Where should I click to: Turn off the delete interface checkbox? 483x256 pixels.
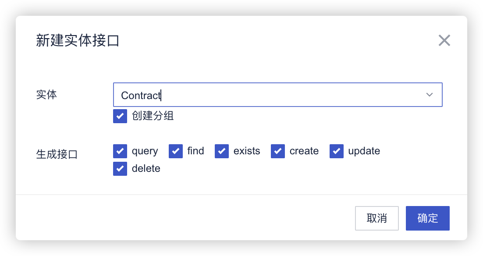coord(120,169)
